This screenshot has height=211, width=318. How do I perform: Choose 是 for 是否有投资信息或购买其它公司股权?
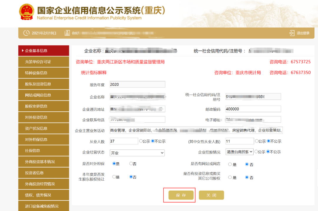tap(230, 177)
